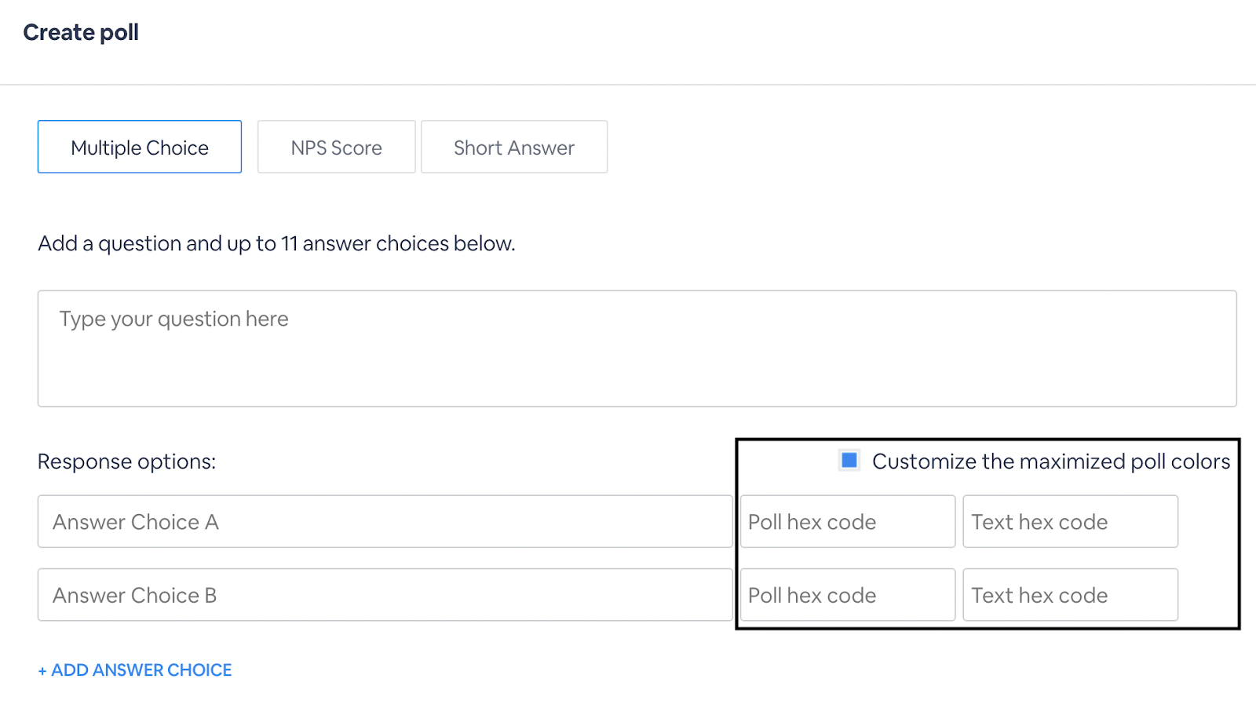Click the ADD ANSWER CHOICE link
The image size is (1256, 704).
[135, 670]
